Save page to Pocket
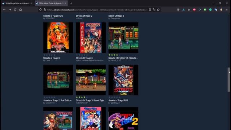The width and height of the screenshot is (231, 130). click(x=178, y=10)
